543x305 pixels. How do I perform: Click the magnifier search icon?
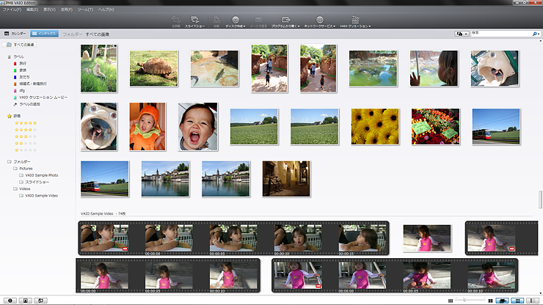pyautogui.click(x=535, y=33)
